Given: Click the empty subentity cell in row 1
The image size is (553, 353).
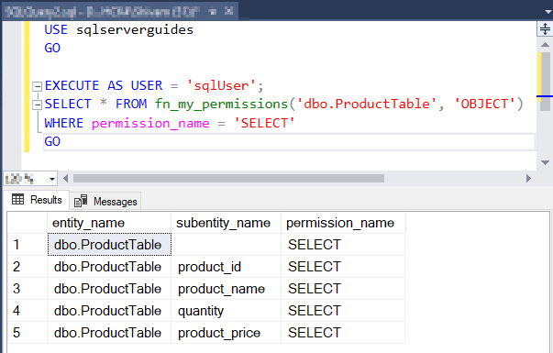Looking at the screenshot, I should [x=227, y=245].
